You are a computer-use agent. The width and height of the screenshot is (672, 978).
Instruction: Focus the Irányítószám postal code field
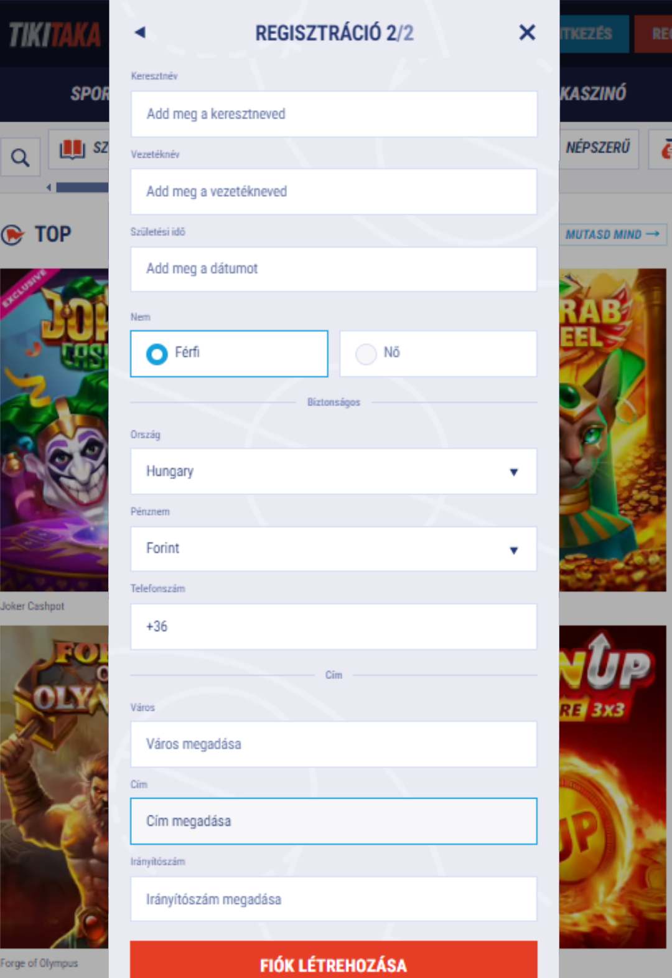point(334,899)
